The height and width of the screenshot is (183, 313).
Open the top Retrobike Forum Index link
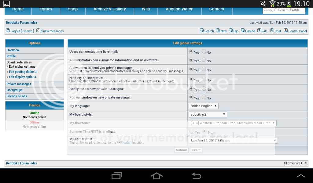[22, 23]
